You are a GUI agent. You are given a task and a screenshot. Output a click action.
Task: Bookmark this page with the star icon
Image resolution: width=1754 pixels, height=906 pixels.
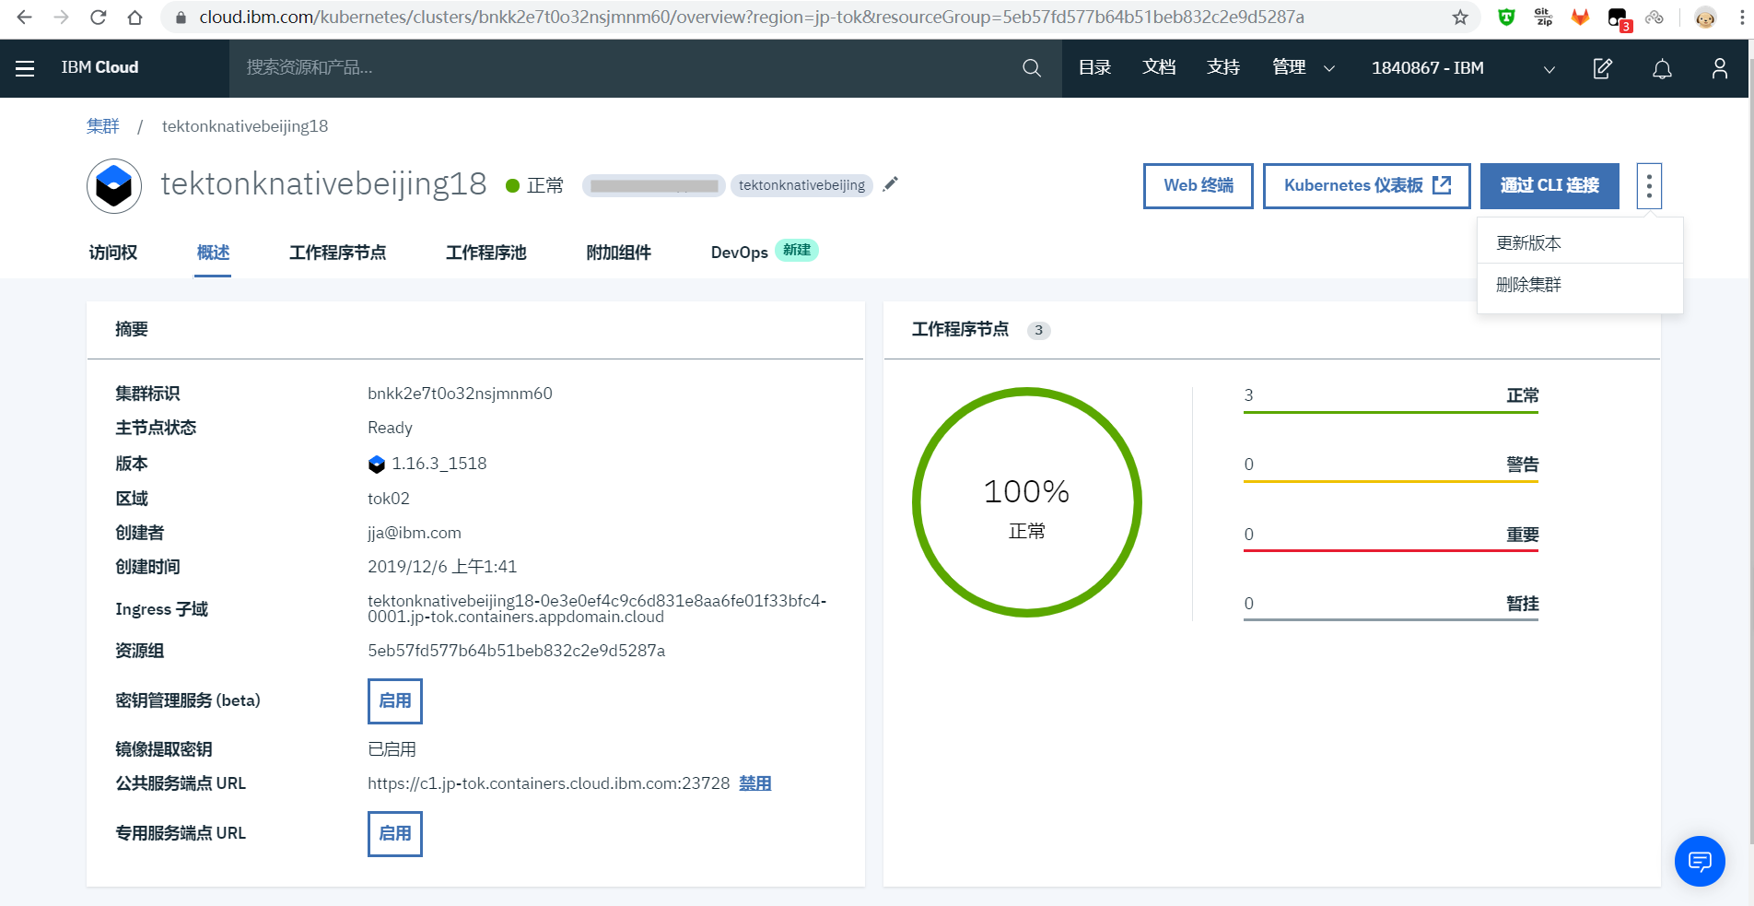point(1460,18)
